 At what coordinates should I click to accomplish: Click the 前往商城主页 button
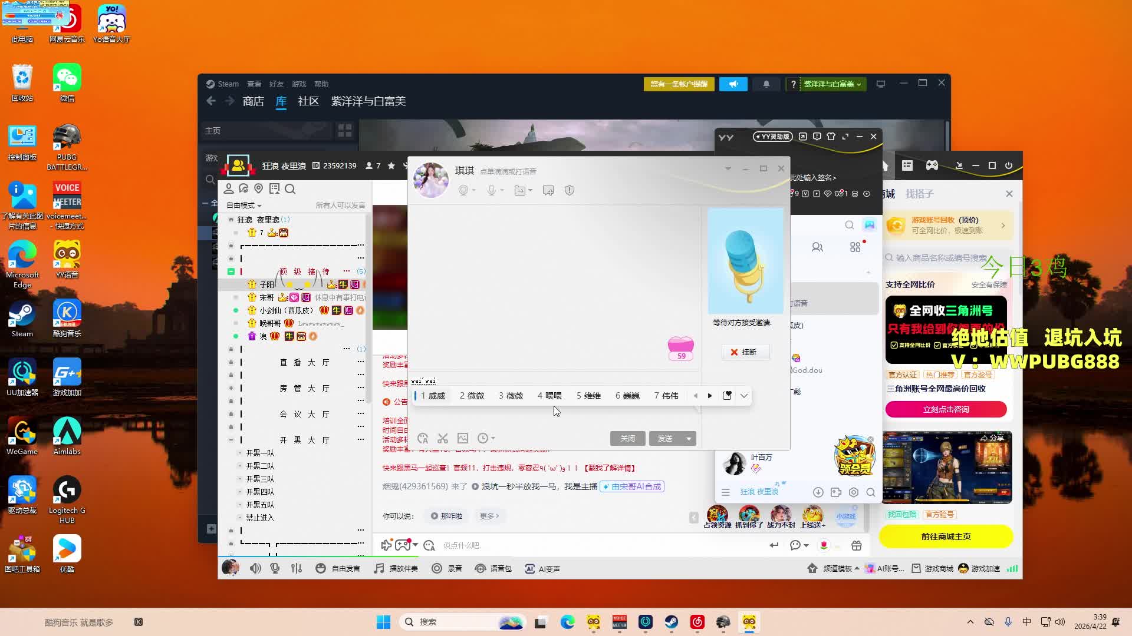coord(946,536)
